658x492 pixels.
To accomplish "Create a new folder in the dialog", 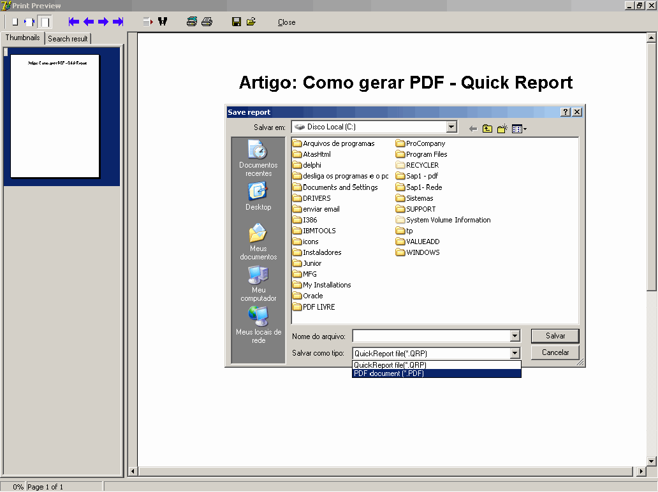I will point(502,128).
